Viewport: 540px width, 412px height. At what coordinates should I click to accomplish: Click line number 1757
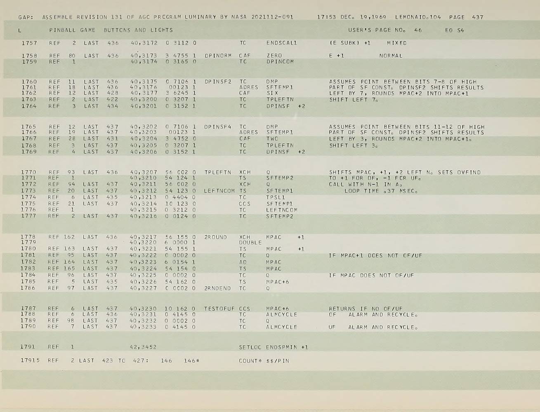[x=29, y=43]
